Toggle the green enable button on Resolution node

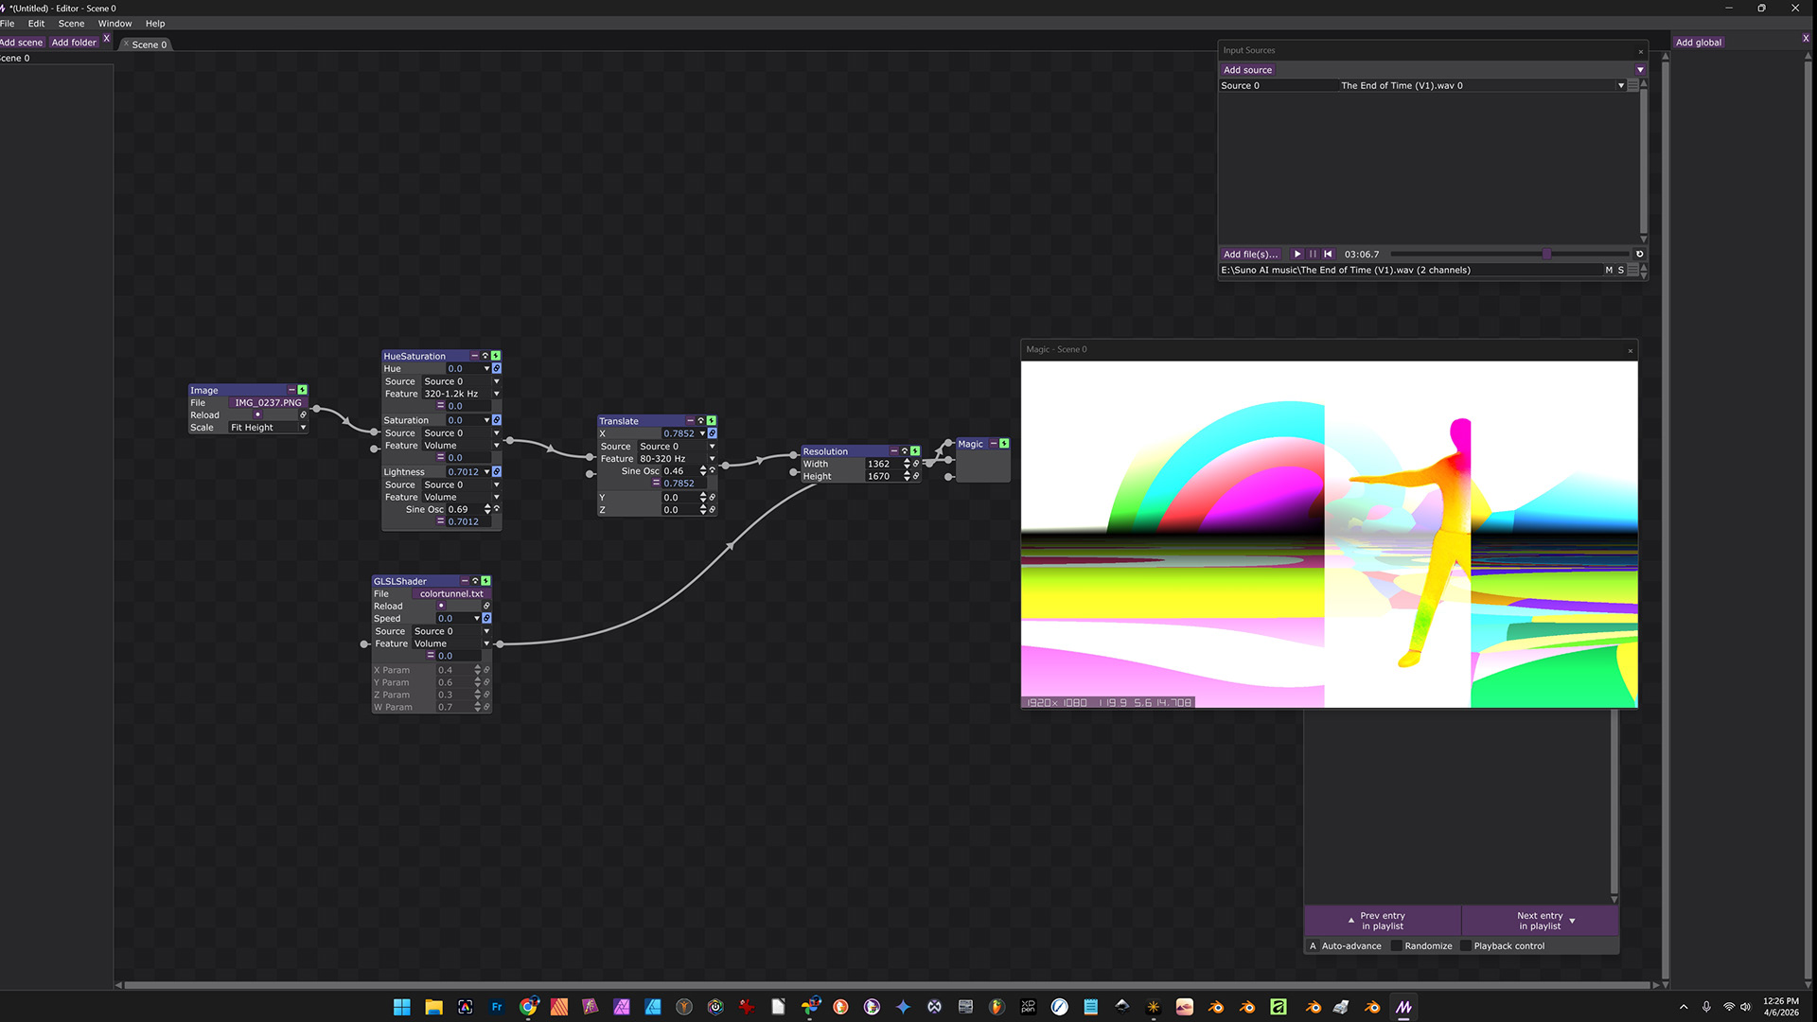915,451
